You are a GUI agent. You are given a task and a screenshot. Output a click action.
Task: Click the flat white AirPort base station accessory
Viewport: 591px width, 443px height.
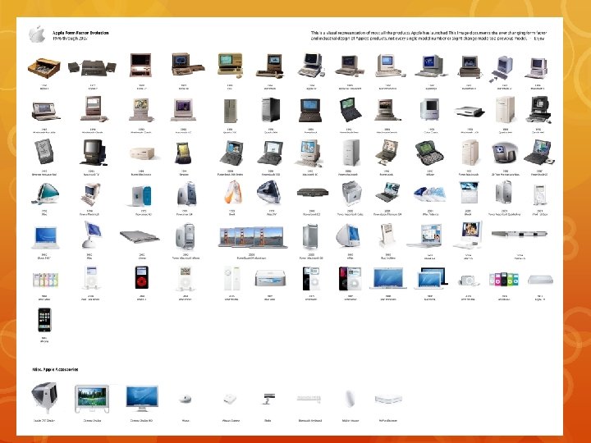click(388, 399)
